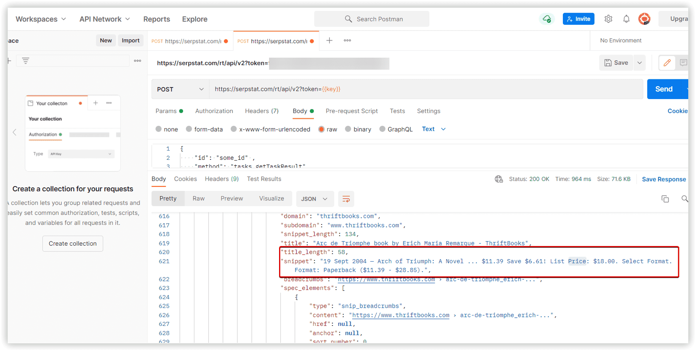The height and width of the screenshot is (351, 696).
Task: Click the edit pencil icon
Action: click(x=667, y=63)
